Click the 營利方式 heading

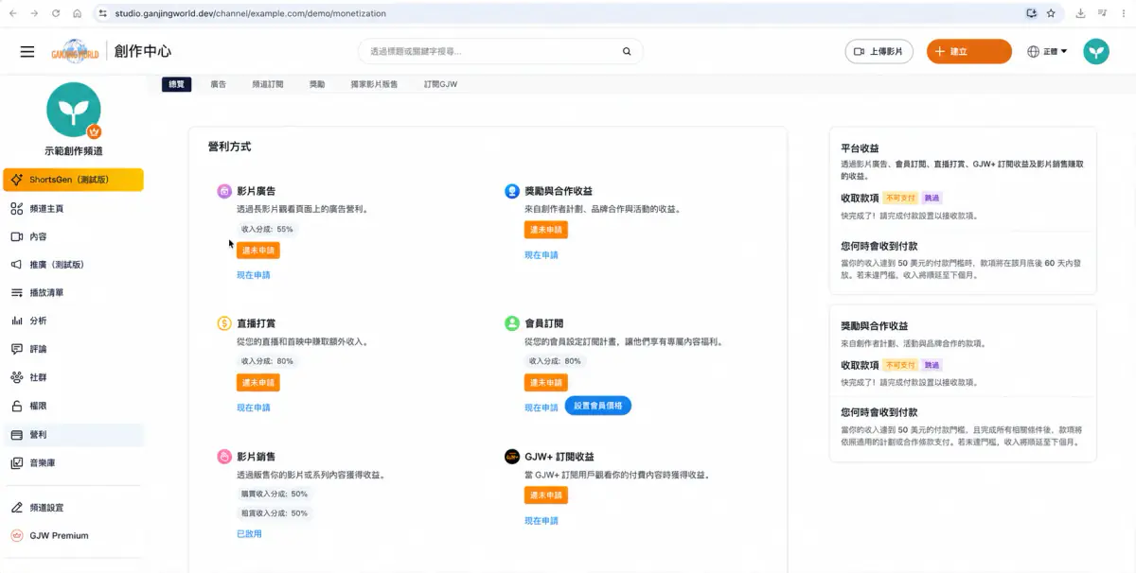[230, 148]
